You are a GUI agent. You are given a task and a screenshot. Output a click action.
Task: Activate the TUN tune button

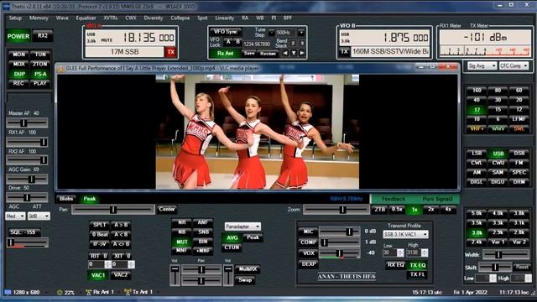coord(40,55)
